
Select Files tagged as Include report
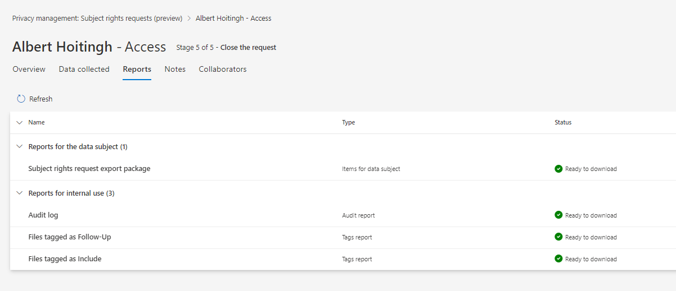point(65,259)
